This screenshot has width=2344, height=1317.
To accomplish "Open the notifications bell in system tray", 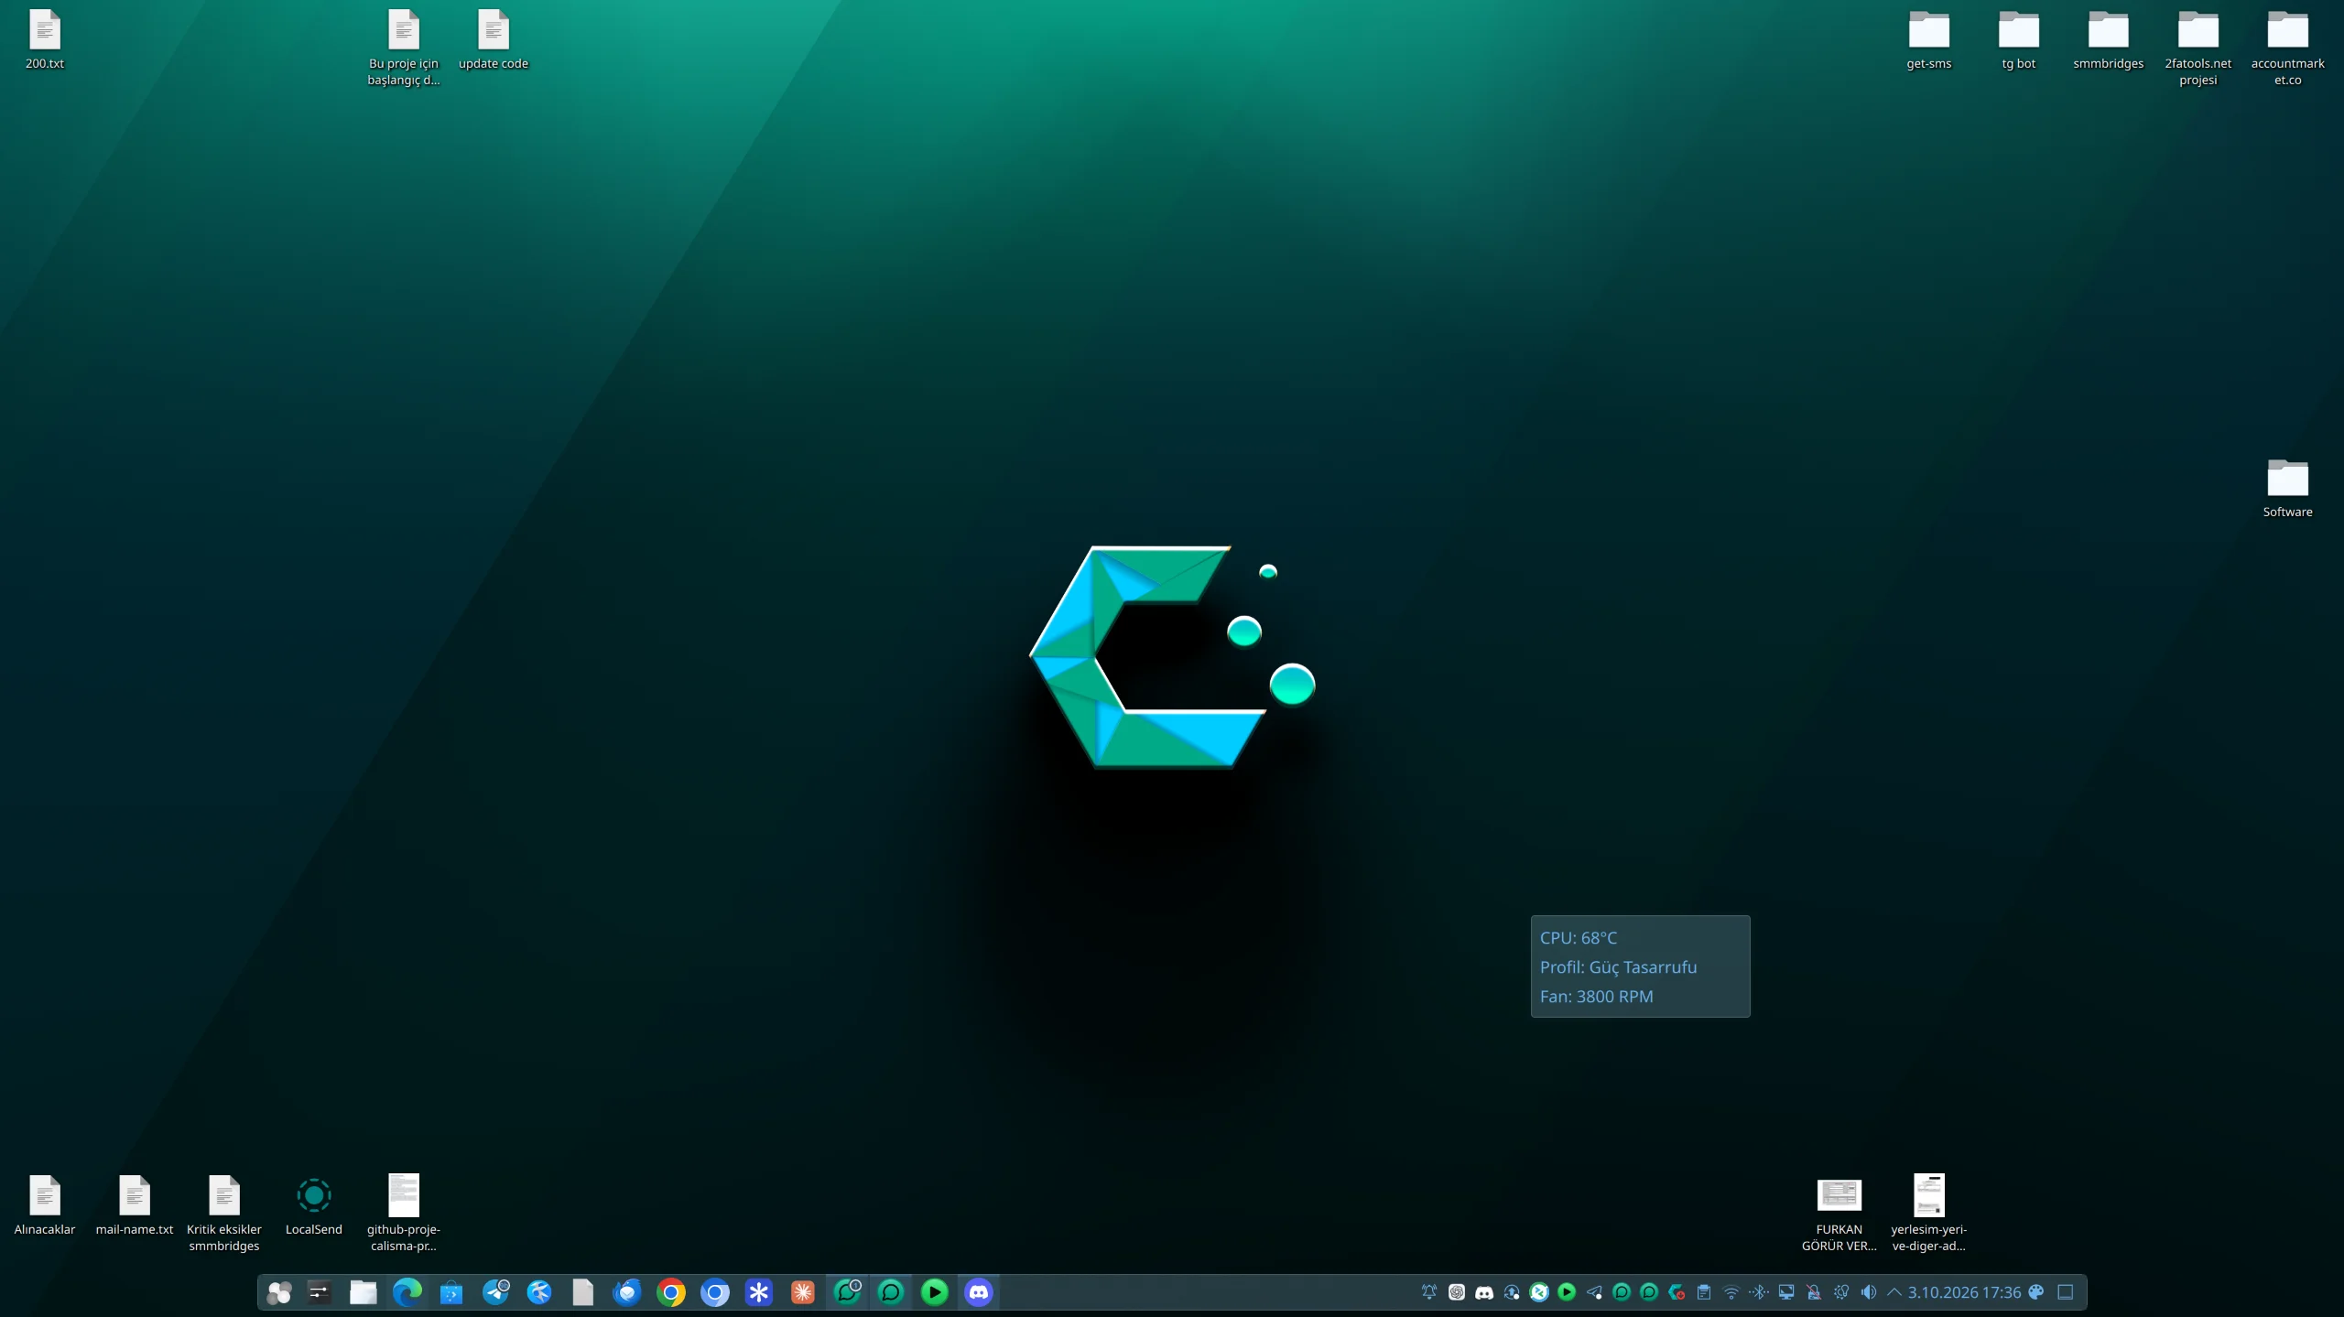I will pyautogui.click(x=1429, y=1292).
